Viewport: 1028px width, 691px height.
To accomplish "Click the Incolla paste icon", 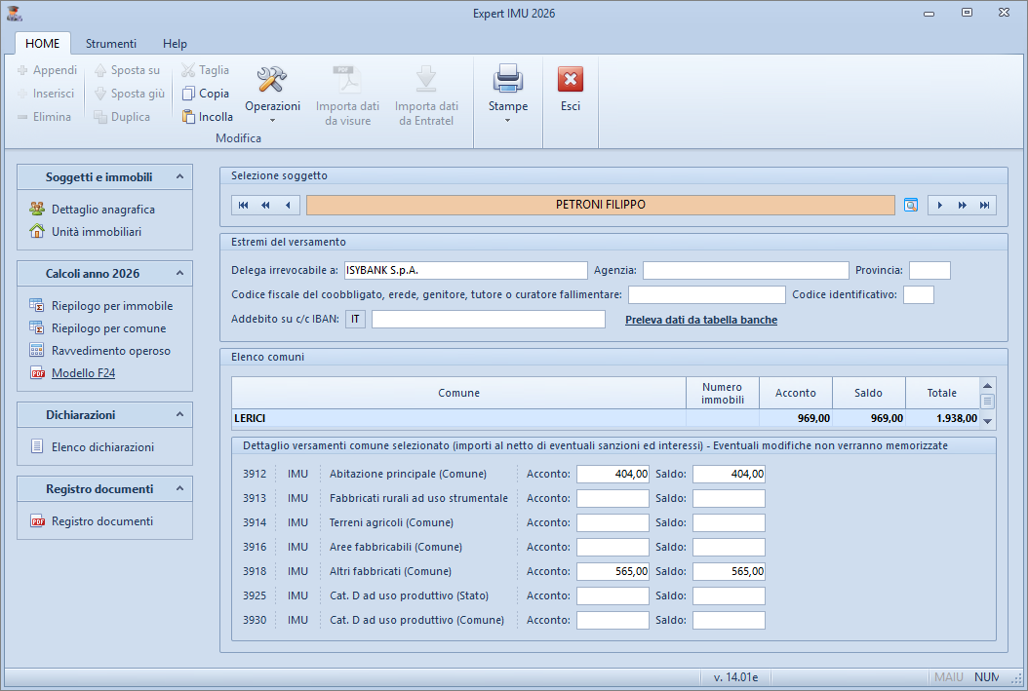I will coord(189,117).
